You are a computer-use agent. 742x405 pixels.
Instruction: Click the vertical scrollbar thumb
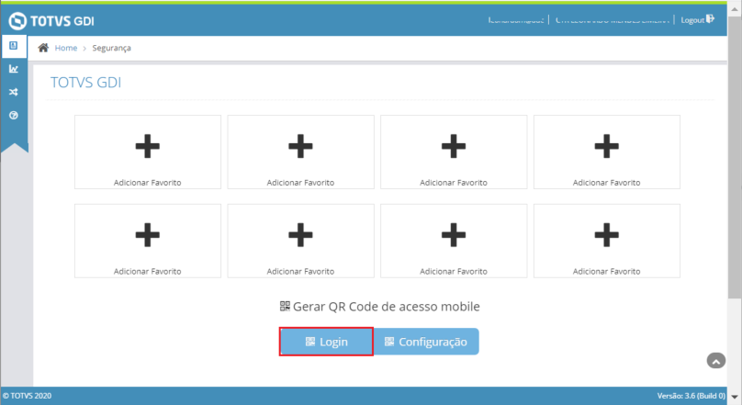735,156
